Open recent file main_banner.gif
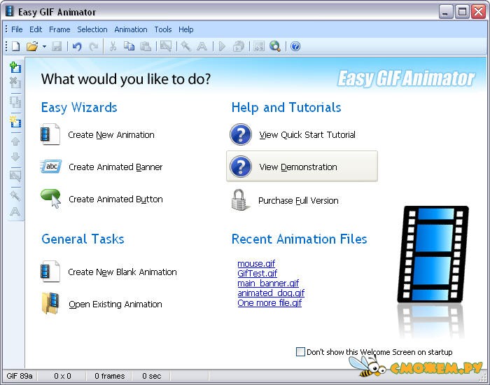This screenshot has height=385, width=490. pos(268,283)
